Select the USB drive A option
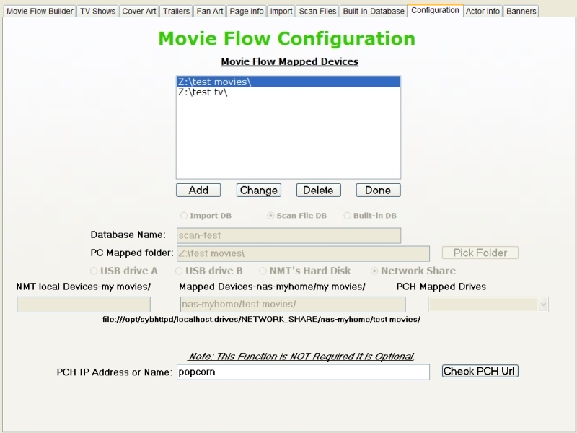Viewport: 577px width, 433px height. [94, 271]
